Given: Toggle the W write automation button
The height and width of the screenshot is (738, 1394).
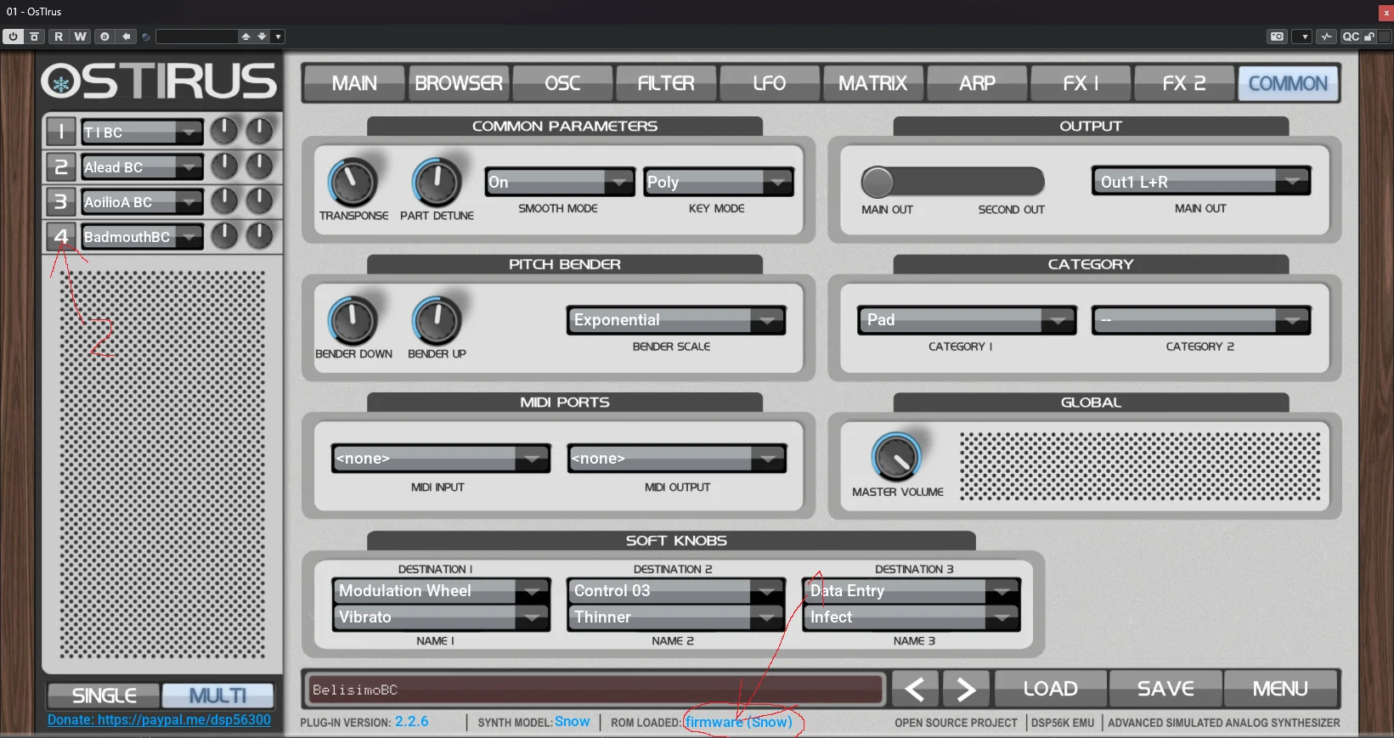Looking at the screenshot, I should (80, 37).
